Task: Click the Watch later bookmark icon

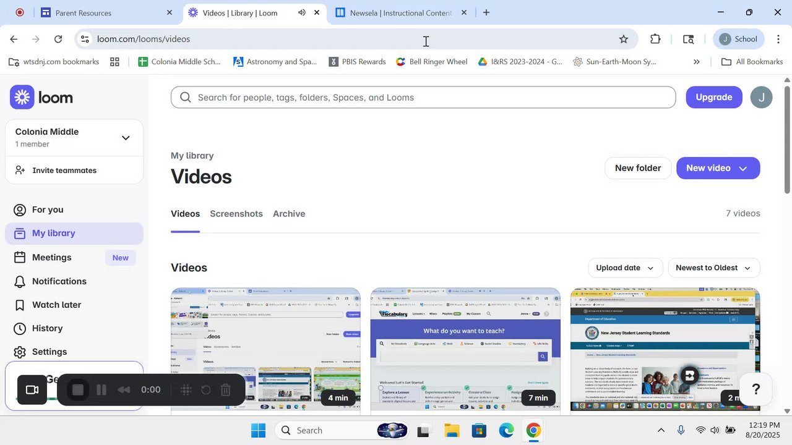Action: 20,305
